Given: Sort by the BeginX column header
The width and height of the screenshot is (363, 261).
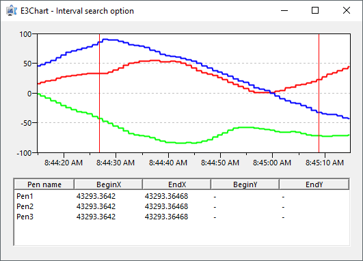Looking at the screenshot, I should (x=108, y=184).
